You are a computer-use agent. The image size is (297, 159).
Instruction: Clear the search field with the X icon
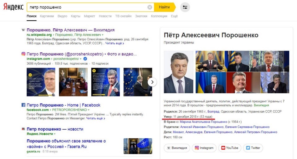click(x=150, y=7)
